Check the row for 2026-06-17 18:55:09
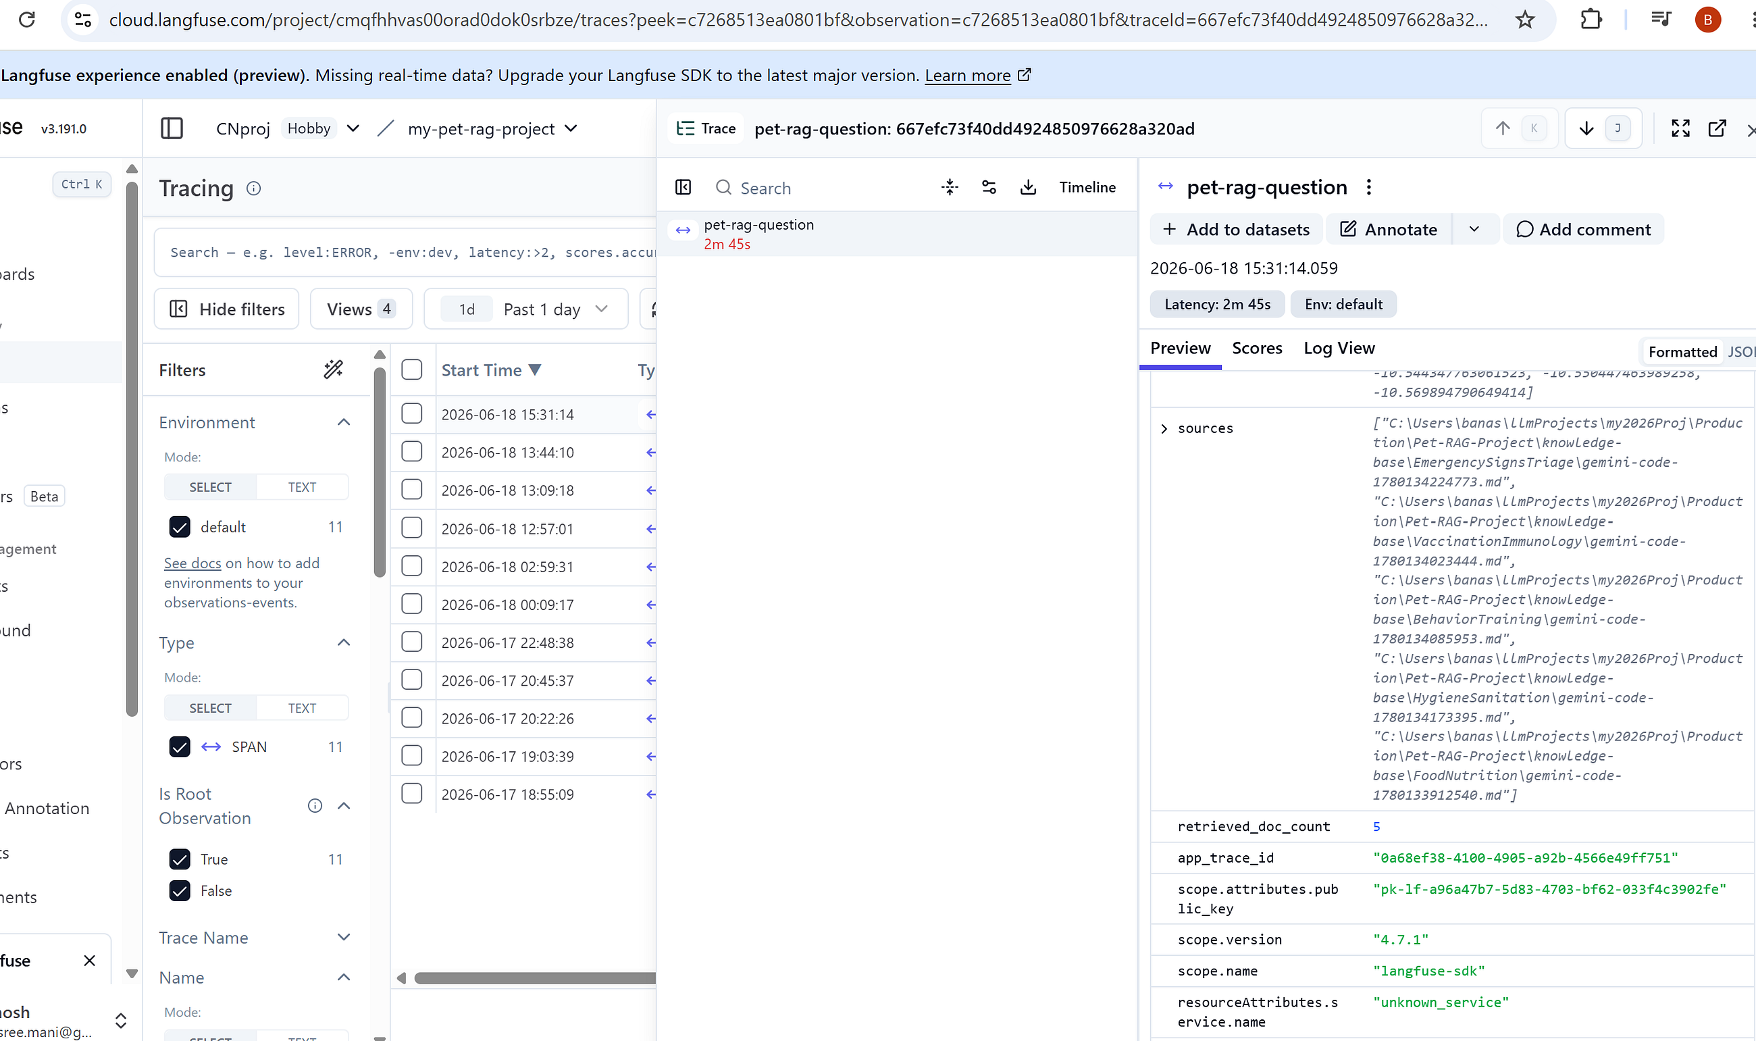This screenshot has height=1041, width=1756. point(412,794)
